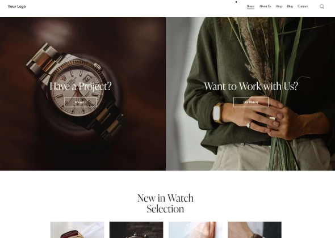Select the Home menu item
The width and height of the screenshot is (335, 238).
[250, 6]
